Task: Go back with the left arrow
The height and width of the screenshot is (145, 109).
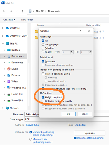Action: pos(4,11)
